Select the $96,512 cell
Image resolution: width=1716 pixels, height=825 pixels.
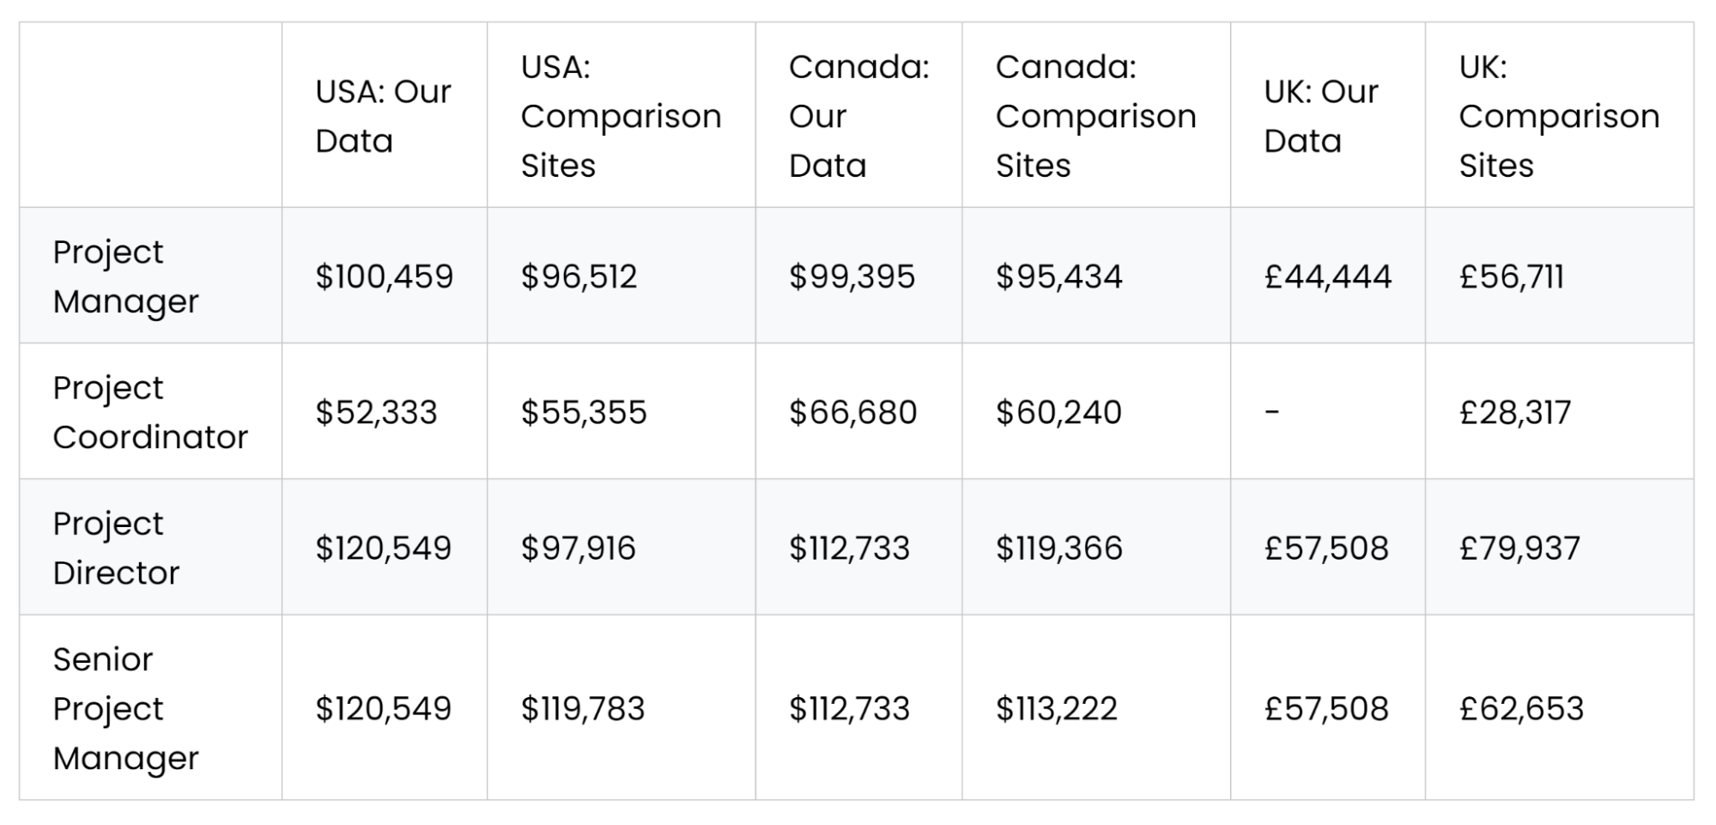(579, 276)
